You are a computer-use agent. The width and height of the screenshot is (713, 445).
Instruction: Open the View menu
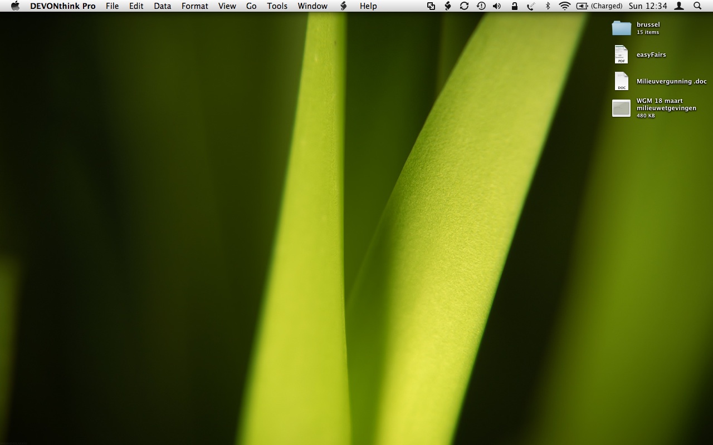(x=227, y=6)
